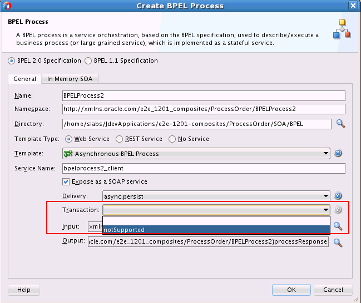
Task: Browse for the Output element via magnifier
Action: click(x=338, y=243)
